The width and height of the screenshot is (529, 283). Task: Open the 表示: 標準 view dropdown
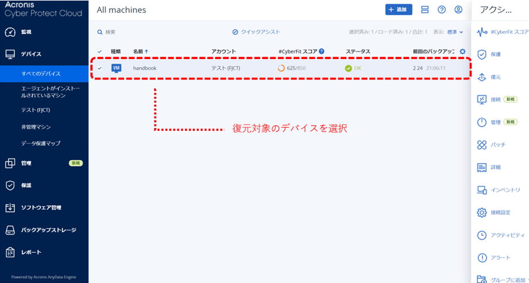[455, 32]
